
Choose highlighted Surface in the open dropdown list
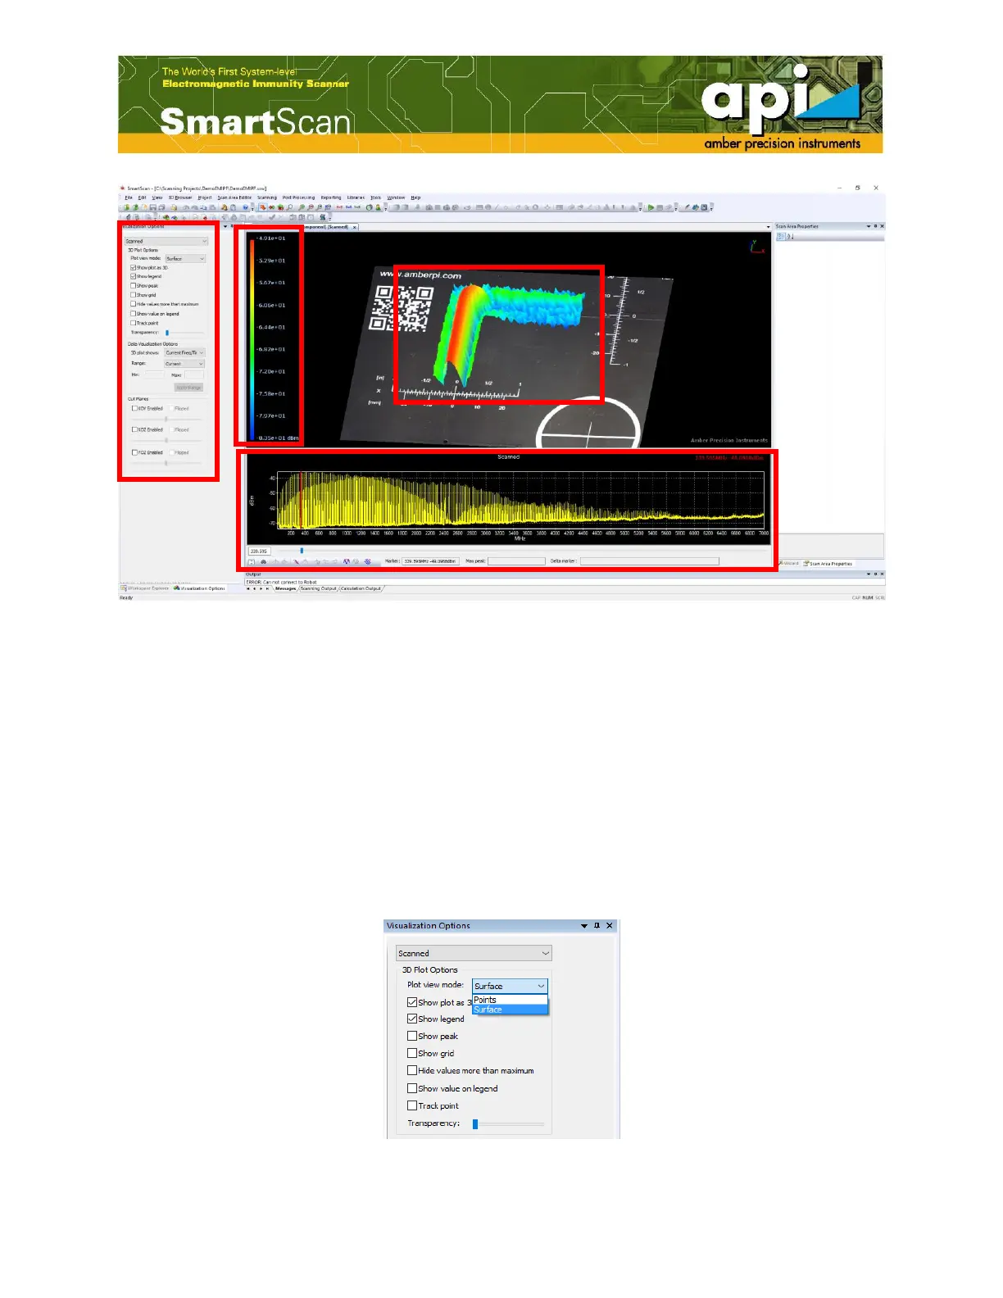coord(510,1010)
